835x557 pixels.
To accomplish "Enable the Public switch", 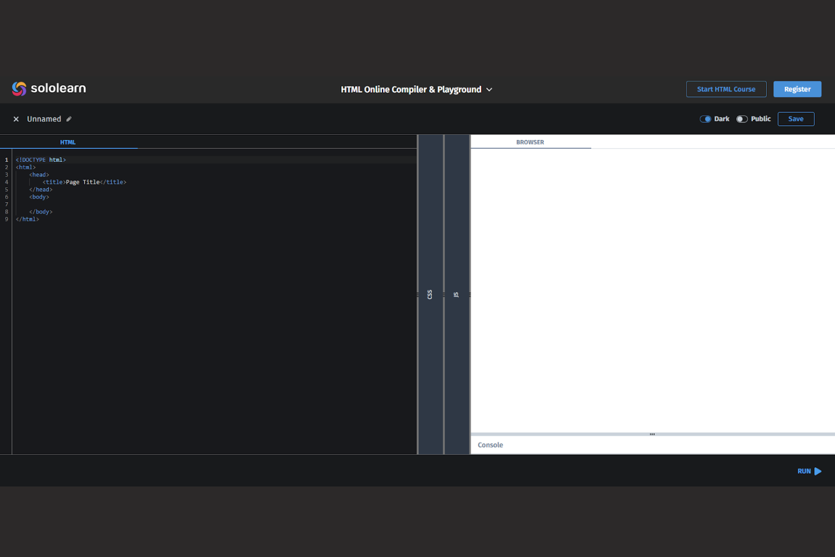I will [x=742, y=119].
